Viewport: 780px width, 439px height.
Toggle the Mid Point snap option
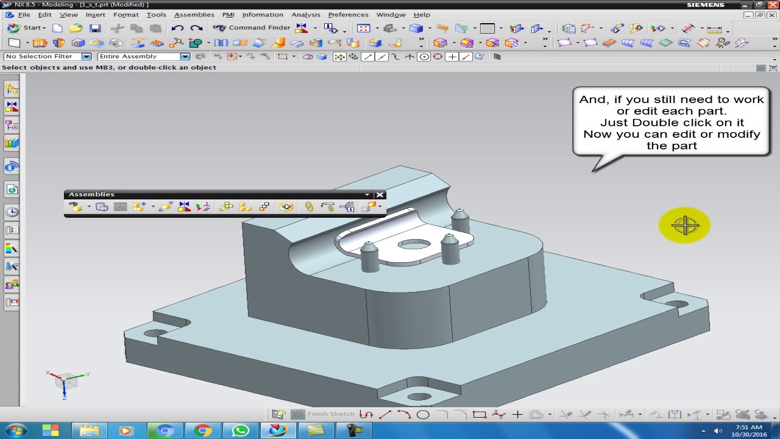tap(381, 56)
